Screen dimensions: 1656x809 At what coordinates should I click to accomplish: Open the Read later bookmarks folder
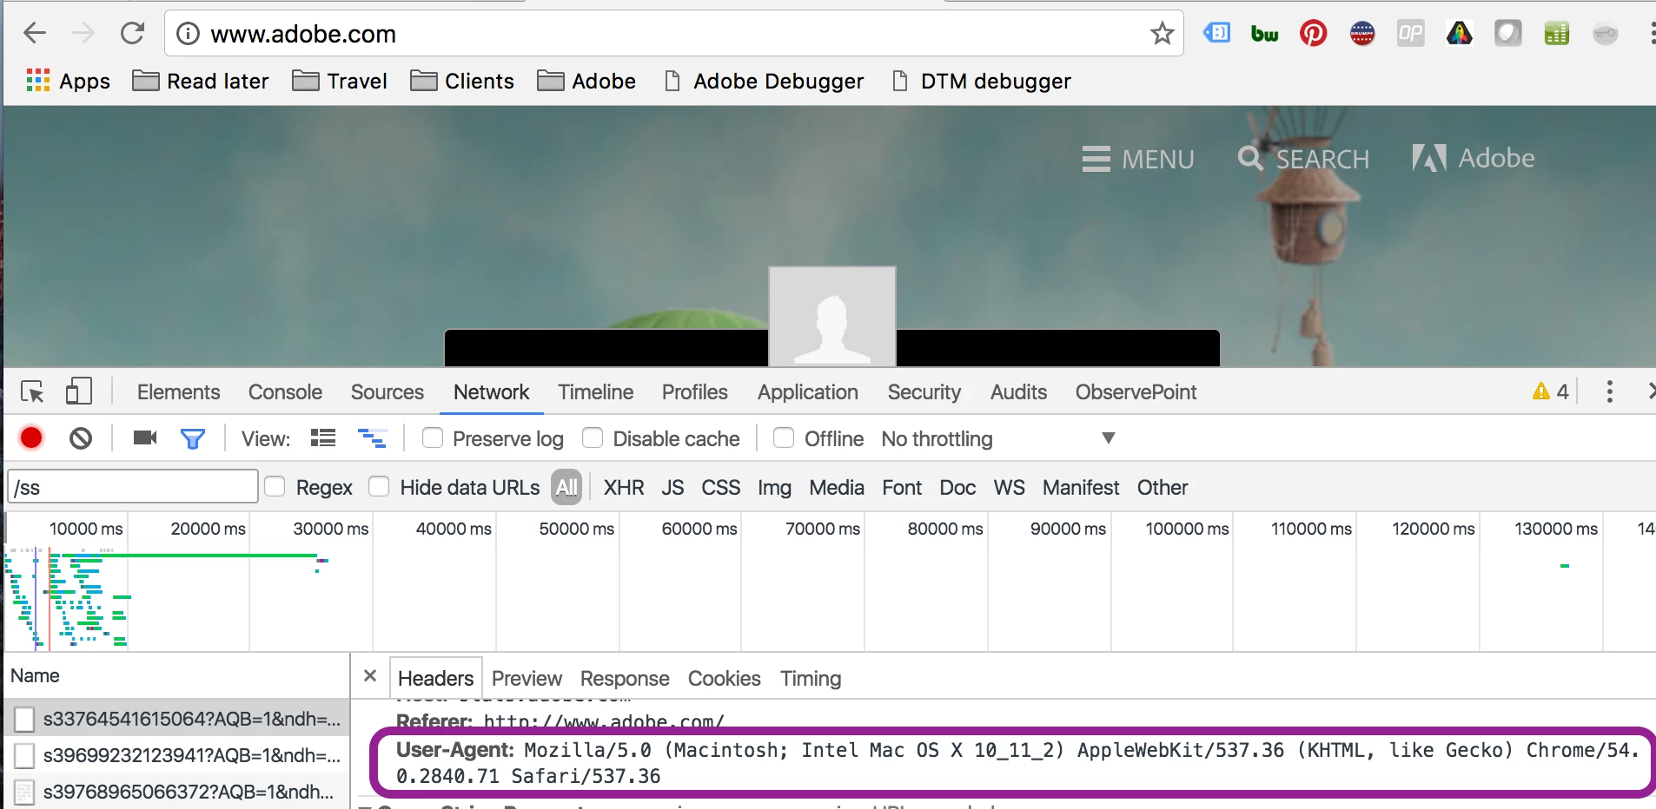201,81
